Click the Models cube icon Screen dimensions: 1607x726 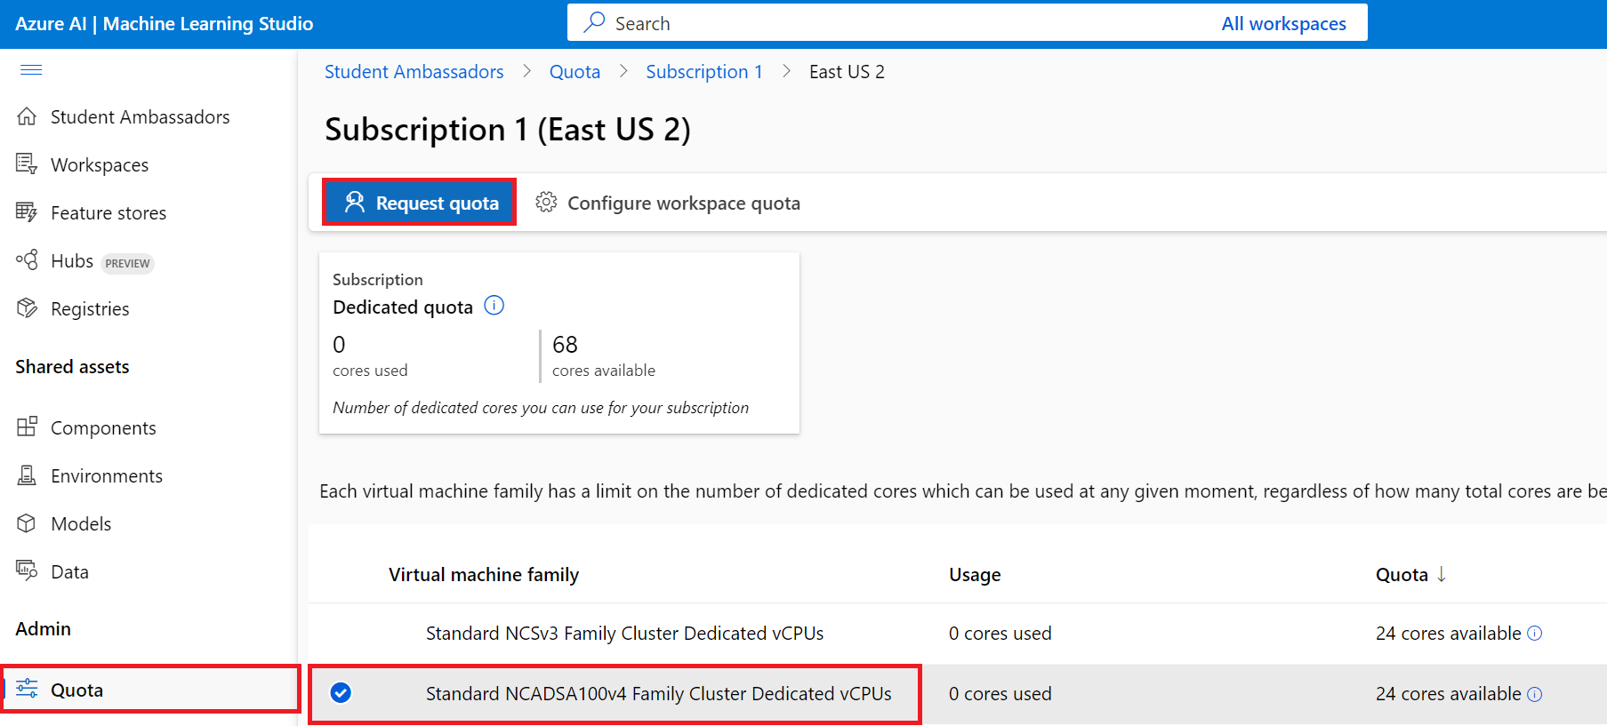pyautogui.click(x=27, y=523)
